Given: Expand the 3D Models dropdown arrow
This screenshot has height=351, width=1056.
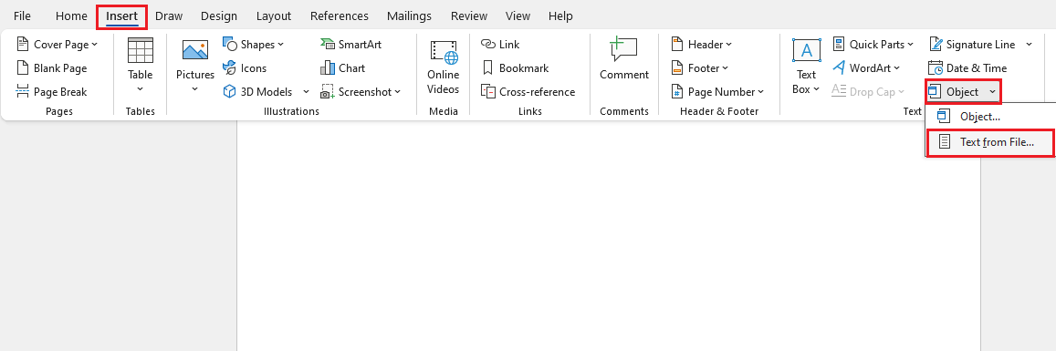Looking at the screenshot, I should 306,91.
